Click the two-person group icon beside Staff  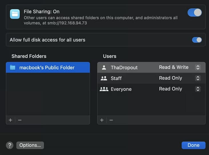click(104, 78)
